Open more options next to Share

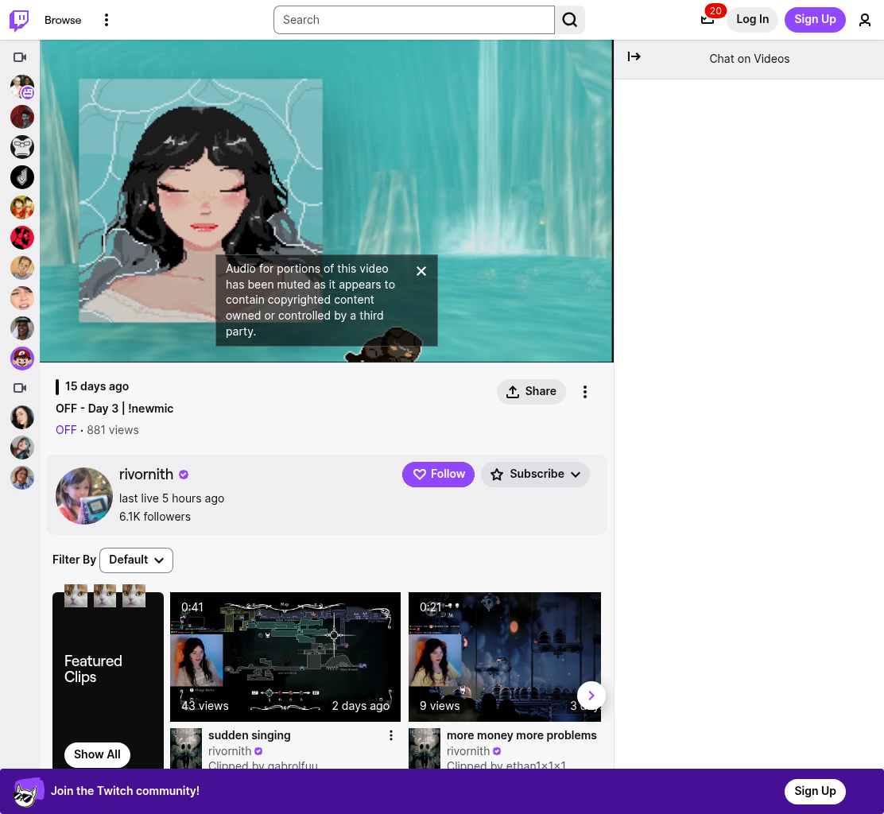(584, 392)
